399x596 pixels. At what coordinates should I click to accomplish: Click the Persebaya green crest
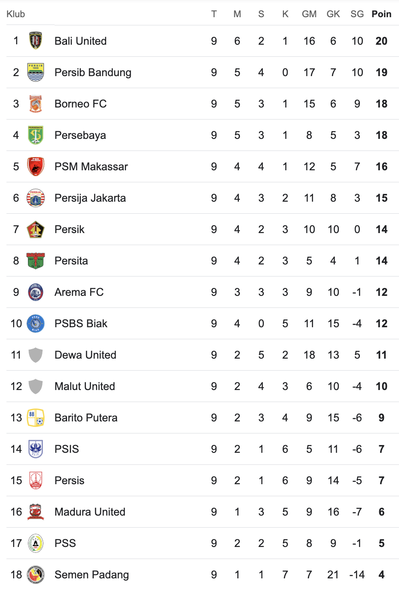click(36, 135)
